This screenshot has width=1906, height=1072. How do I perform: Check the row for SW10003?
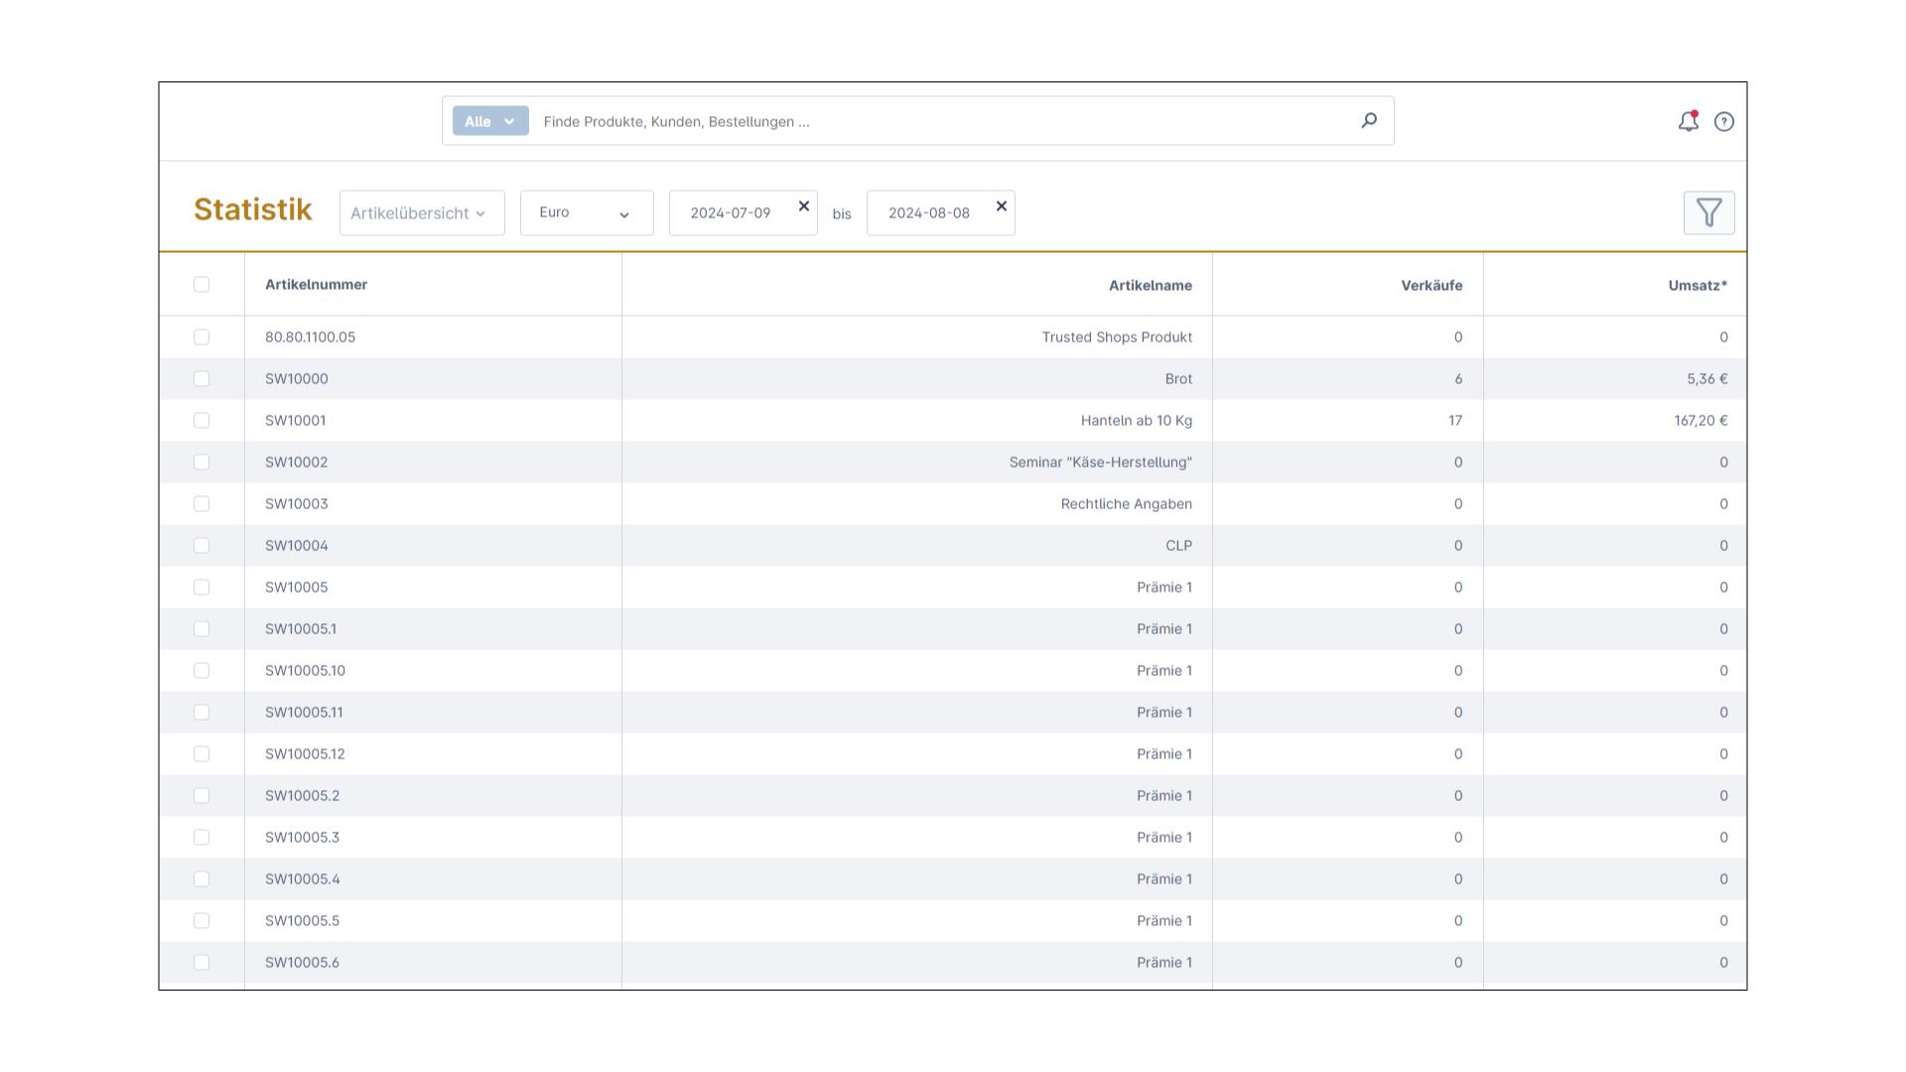point(202,504)
